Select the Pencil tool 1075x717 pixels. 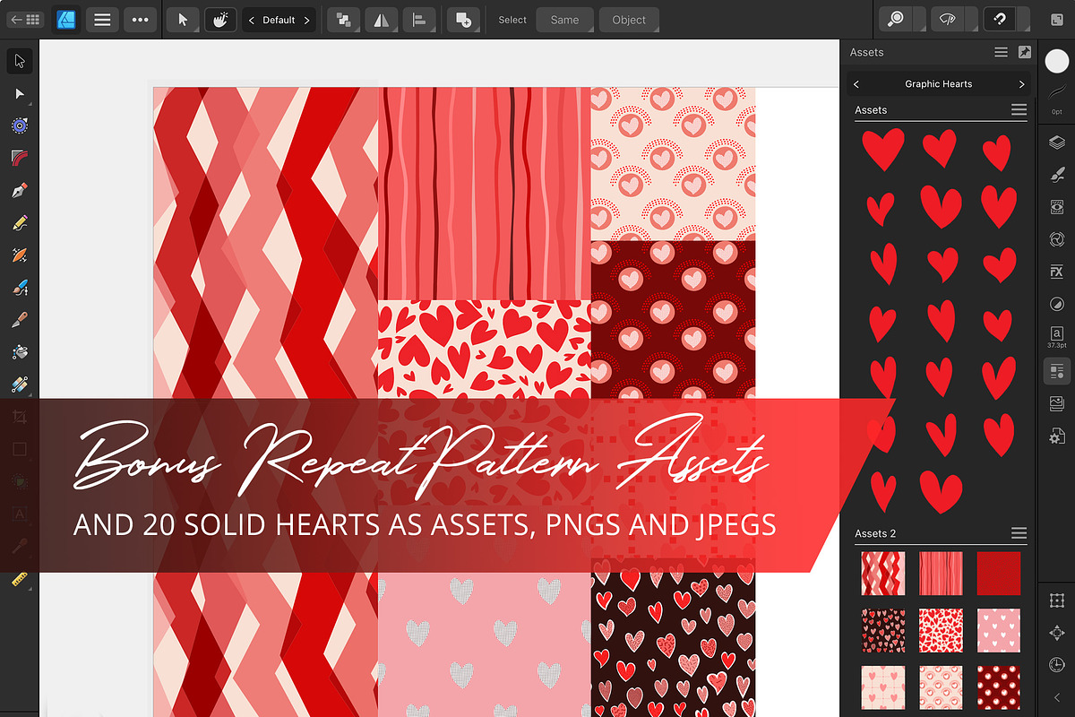[x=20, y=222]
